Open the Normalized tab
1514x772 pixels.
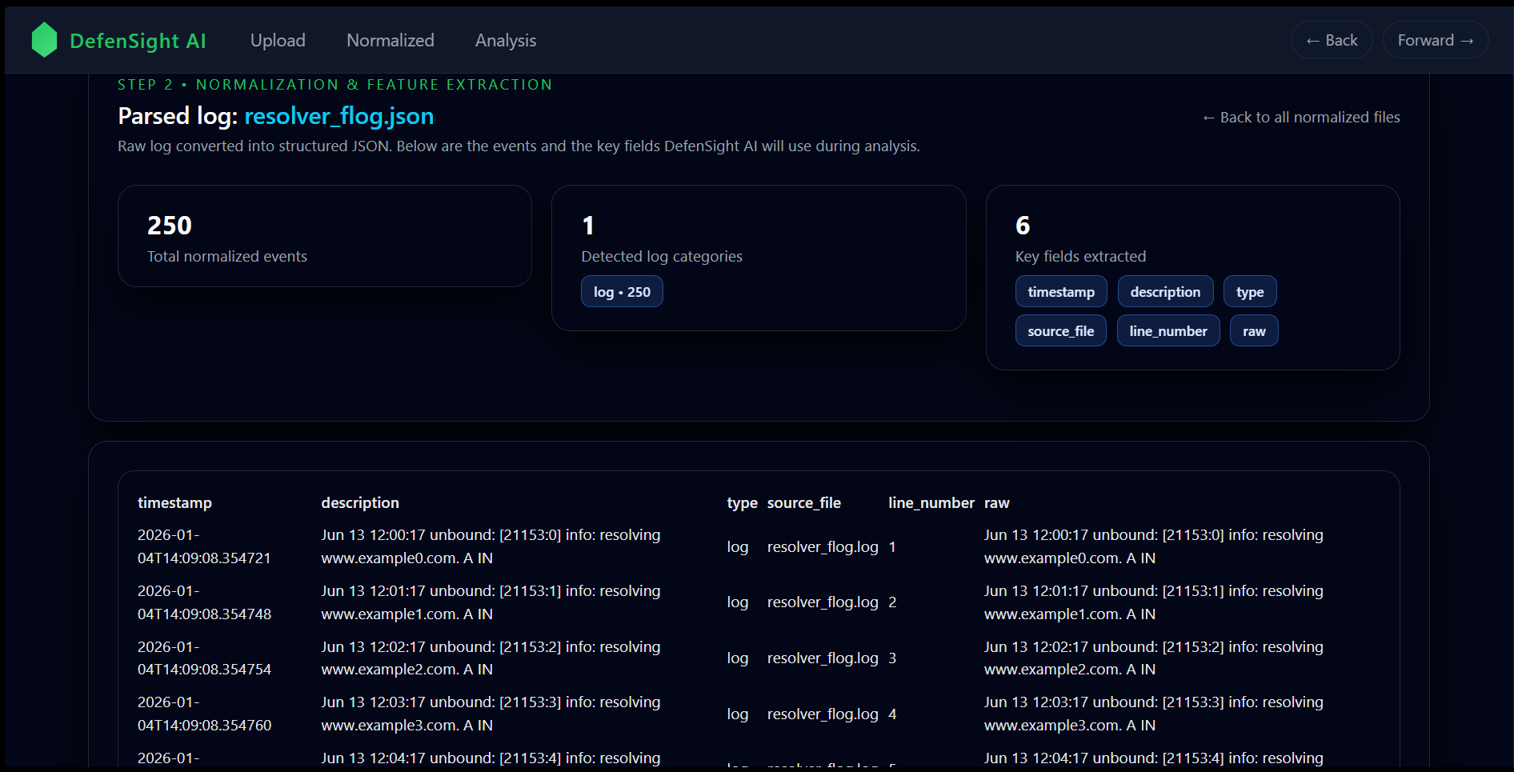(391, 40)
